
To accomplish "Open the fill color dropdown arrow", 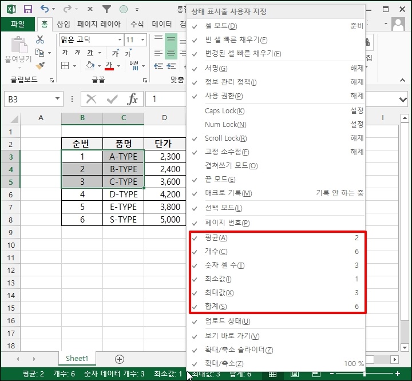I will coord(99,66).
